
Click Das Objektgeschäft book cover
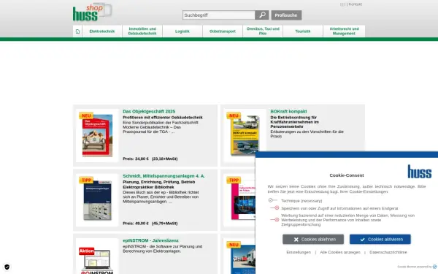[97, 135]
